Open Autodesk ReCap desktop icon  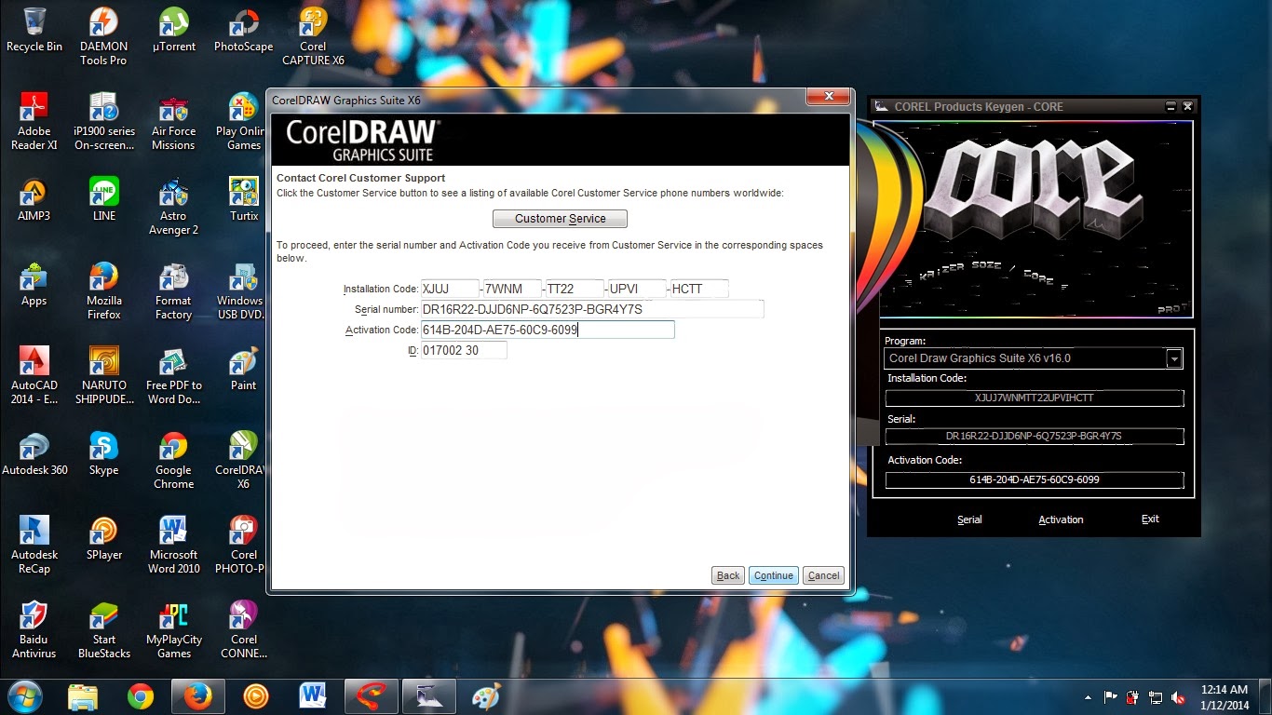point(34,545)
